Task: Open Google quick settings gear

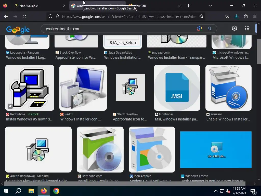Action: [234, 28]
